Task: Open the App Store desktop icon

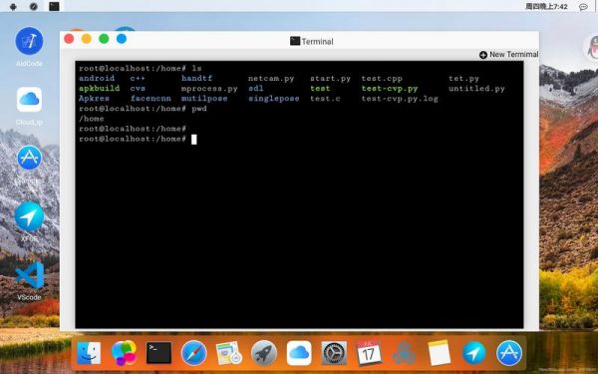Action: (29, 158)
